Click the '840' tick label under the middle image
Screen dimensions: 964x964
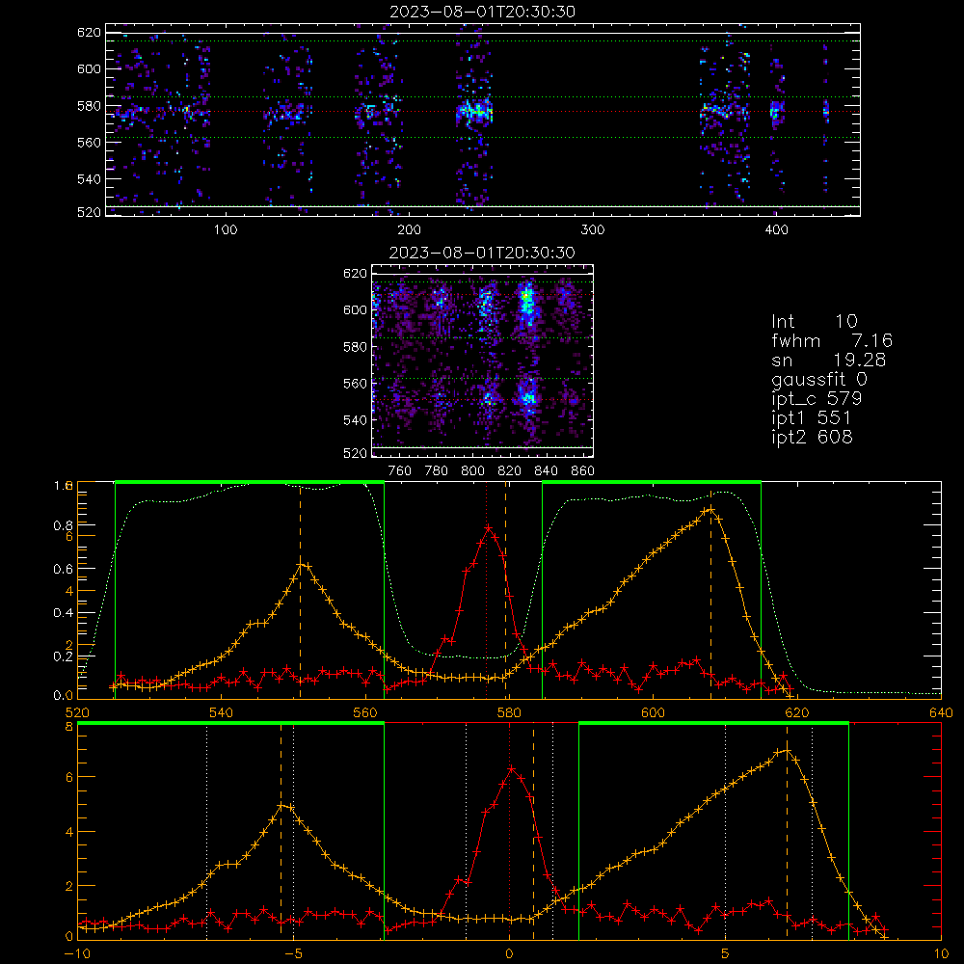546,471
